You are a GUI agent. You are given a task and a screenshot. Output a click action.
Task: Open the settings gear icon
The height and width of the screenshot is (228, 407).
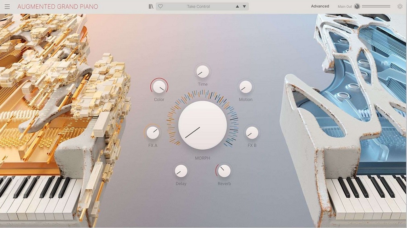[x=400, y=6]
